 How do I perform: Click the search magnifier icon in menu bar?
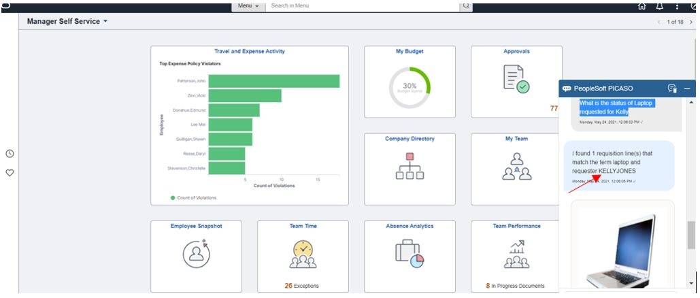[x=465, y=6]
